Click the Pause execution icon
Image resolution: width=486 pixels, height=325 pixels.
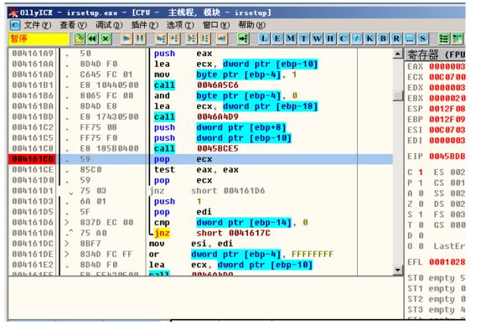(x=140, y=39)
